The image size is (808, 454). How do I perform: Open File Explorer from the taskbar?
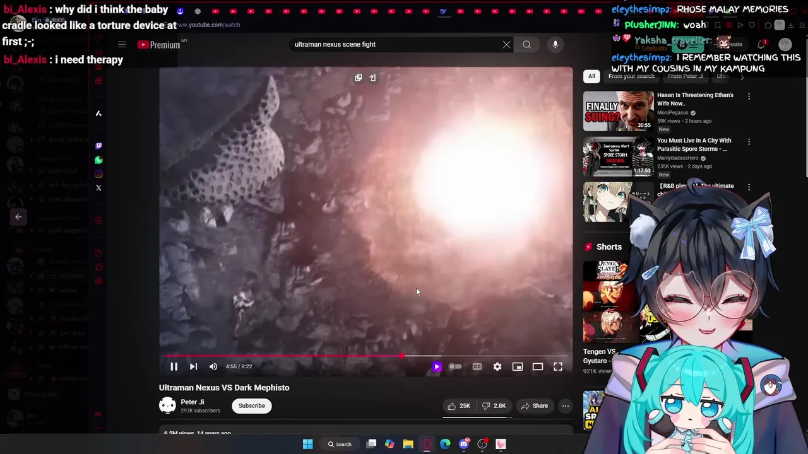point(408,444)
